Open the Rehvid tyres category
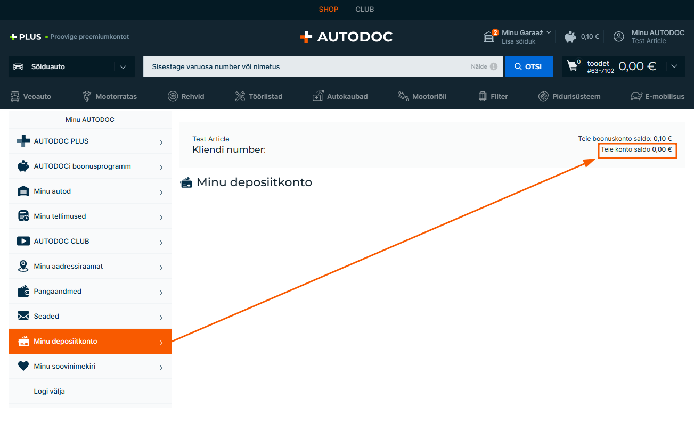Screen dimensions: 694x433 [x=186, y=96]
